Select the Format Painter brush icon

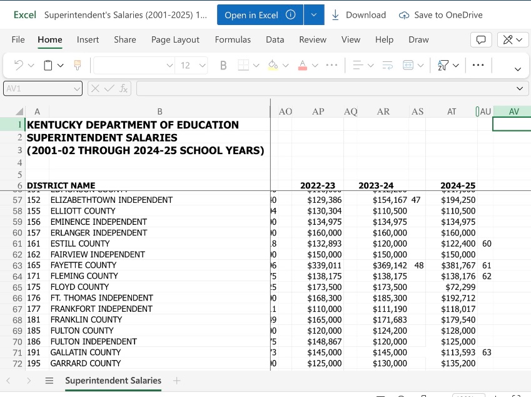point(78,65)
